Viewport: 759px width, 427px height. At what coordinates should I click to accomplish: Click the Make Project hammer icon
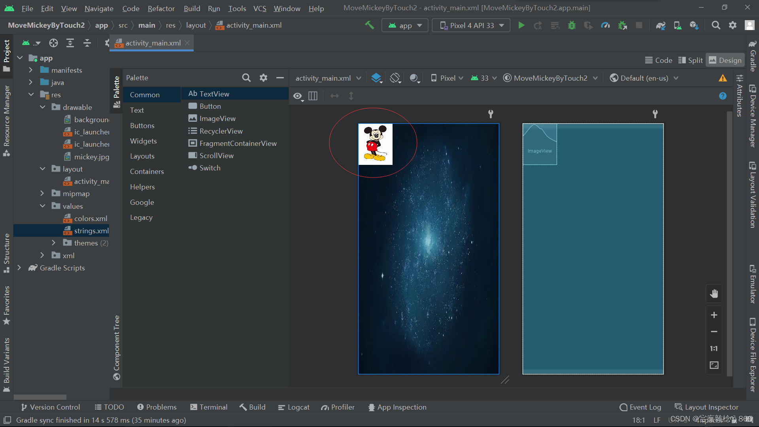coord(369,25)
